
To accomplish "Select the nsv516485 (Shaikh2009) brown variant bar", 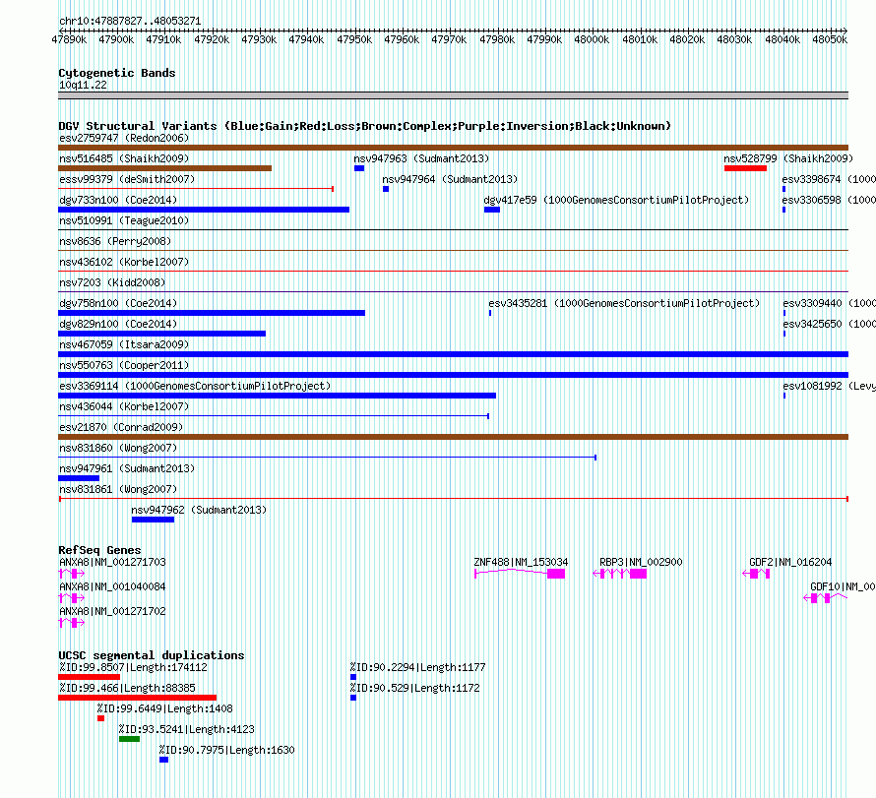I will pos(164,168).
